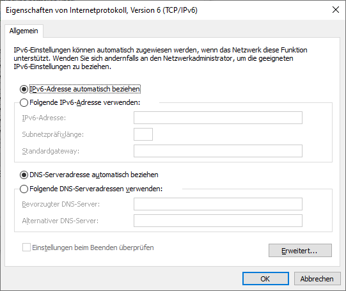This screenshot has width=346, height=291.
Task: Close the IPv6 properties dialog
Action: (x=336, y=10)
